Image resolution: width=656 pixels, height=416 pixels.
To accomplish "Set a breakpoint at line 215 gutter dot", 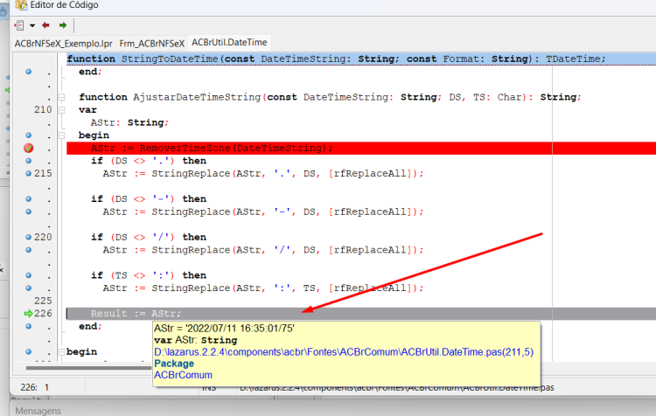I will click(29, 174).
